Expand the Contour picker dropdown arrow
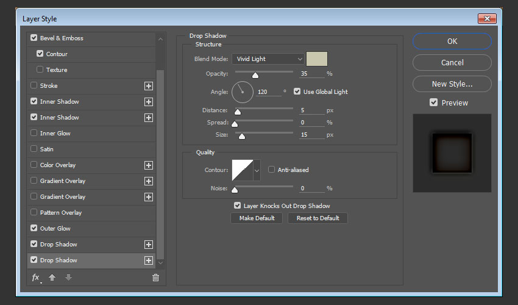This screenshot has width=518, height=305. tap(257, 170)
